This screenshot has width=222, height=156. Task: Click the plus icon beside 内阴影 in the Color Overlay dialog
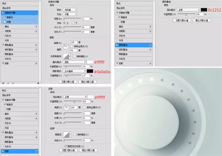tap(150, 31)
